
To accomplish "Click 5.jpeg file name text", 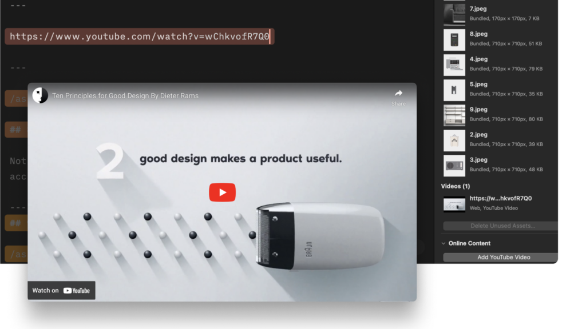I will (x=478, y=85).
